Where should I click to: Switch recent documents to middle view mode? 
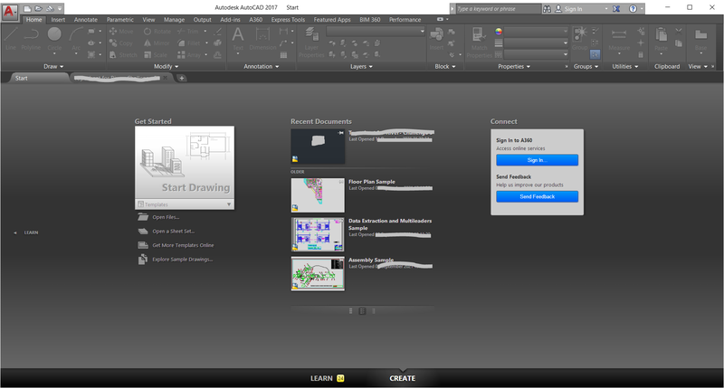click(363, 311)
